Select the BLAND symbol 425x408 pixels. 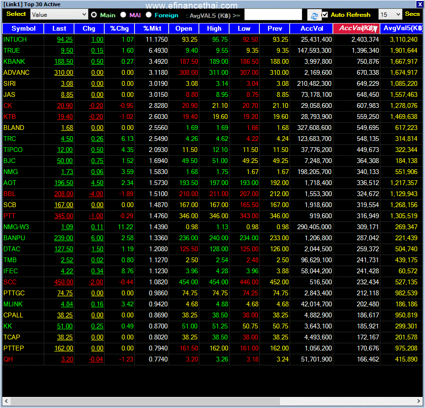[13, 128]
